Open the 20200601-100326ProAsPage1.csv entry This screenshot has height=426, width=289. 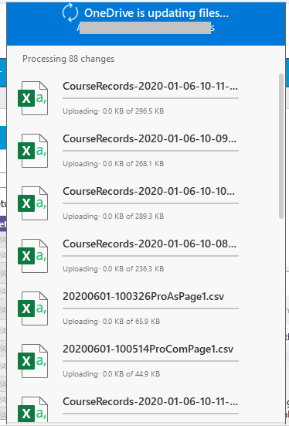click(144, 296)
